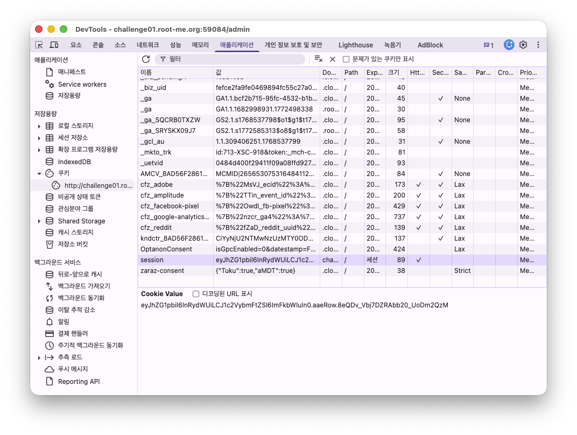Image resolution: width=577 pixels, height=435 pixels.
Task: Open Reporting API
Action: point(79,381)
